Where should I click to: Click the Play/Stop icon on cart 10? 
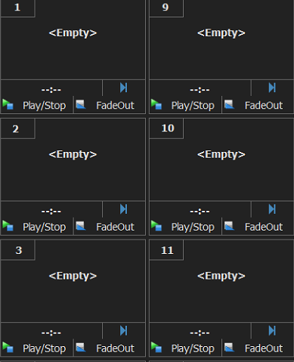156,225
